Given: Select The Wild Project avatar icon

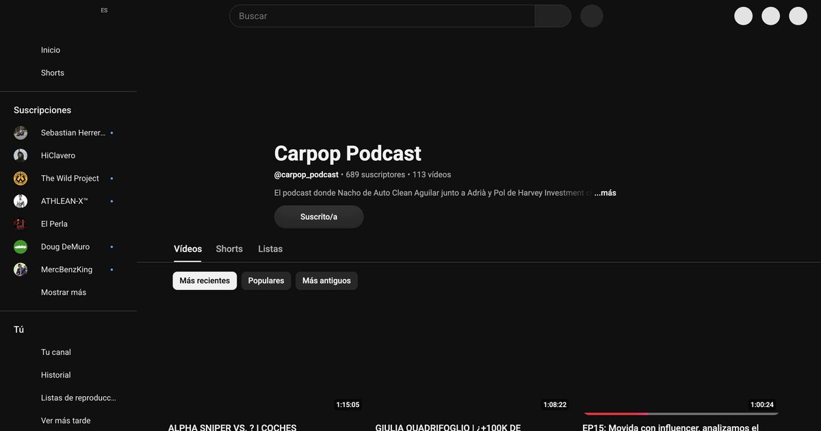Looking at the screenshot, I should [x=21, y=179].
